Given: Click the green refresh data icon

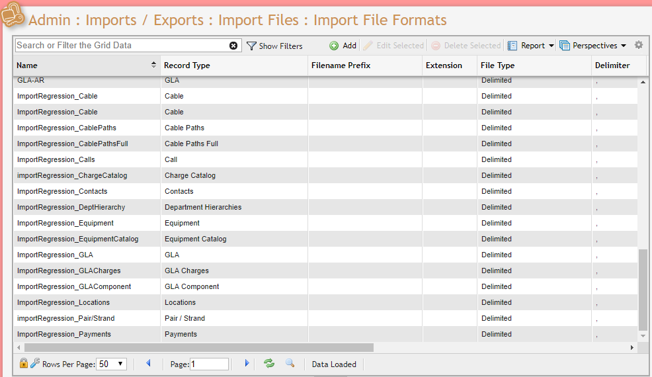Looking at the screenshot, I should [269, 363].
